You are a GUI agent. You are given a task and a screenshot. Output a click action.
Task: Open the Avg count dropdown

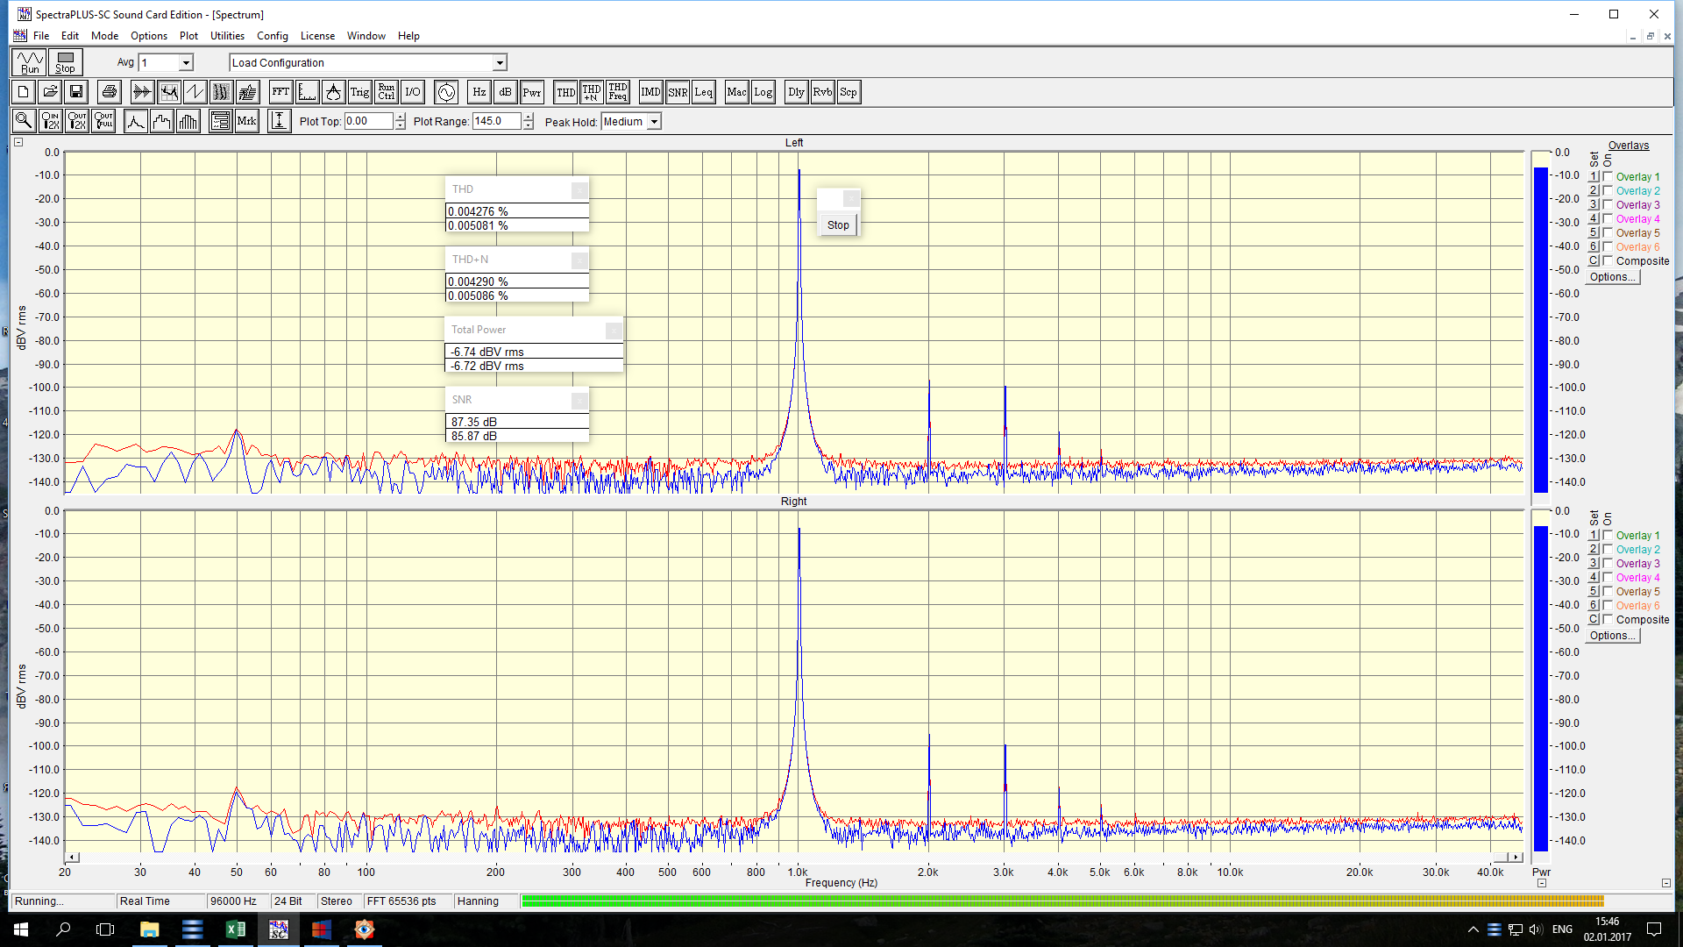[x=186, y=63]
